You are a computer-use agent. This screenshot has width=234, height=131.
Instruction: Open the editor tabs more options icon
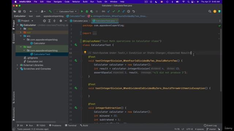[x=220, y=21]
